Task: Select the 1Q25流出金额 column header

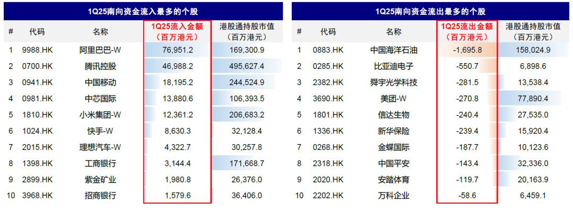Action: click(467, 31)
